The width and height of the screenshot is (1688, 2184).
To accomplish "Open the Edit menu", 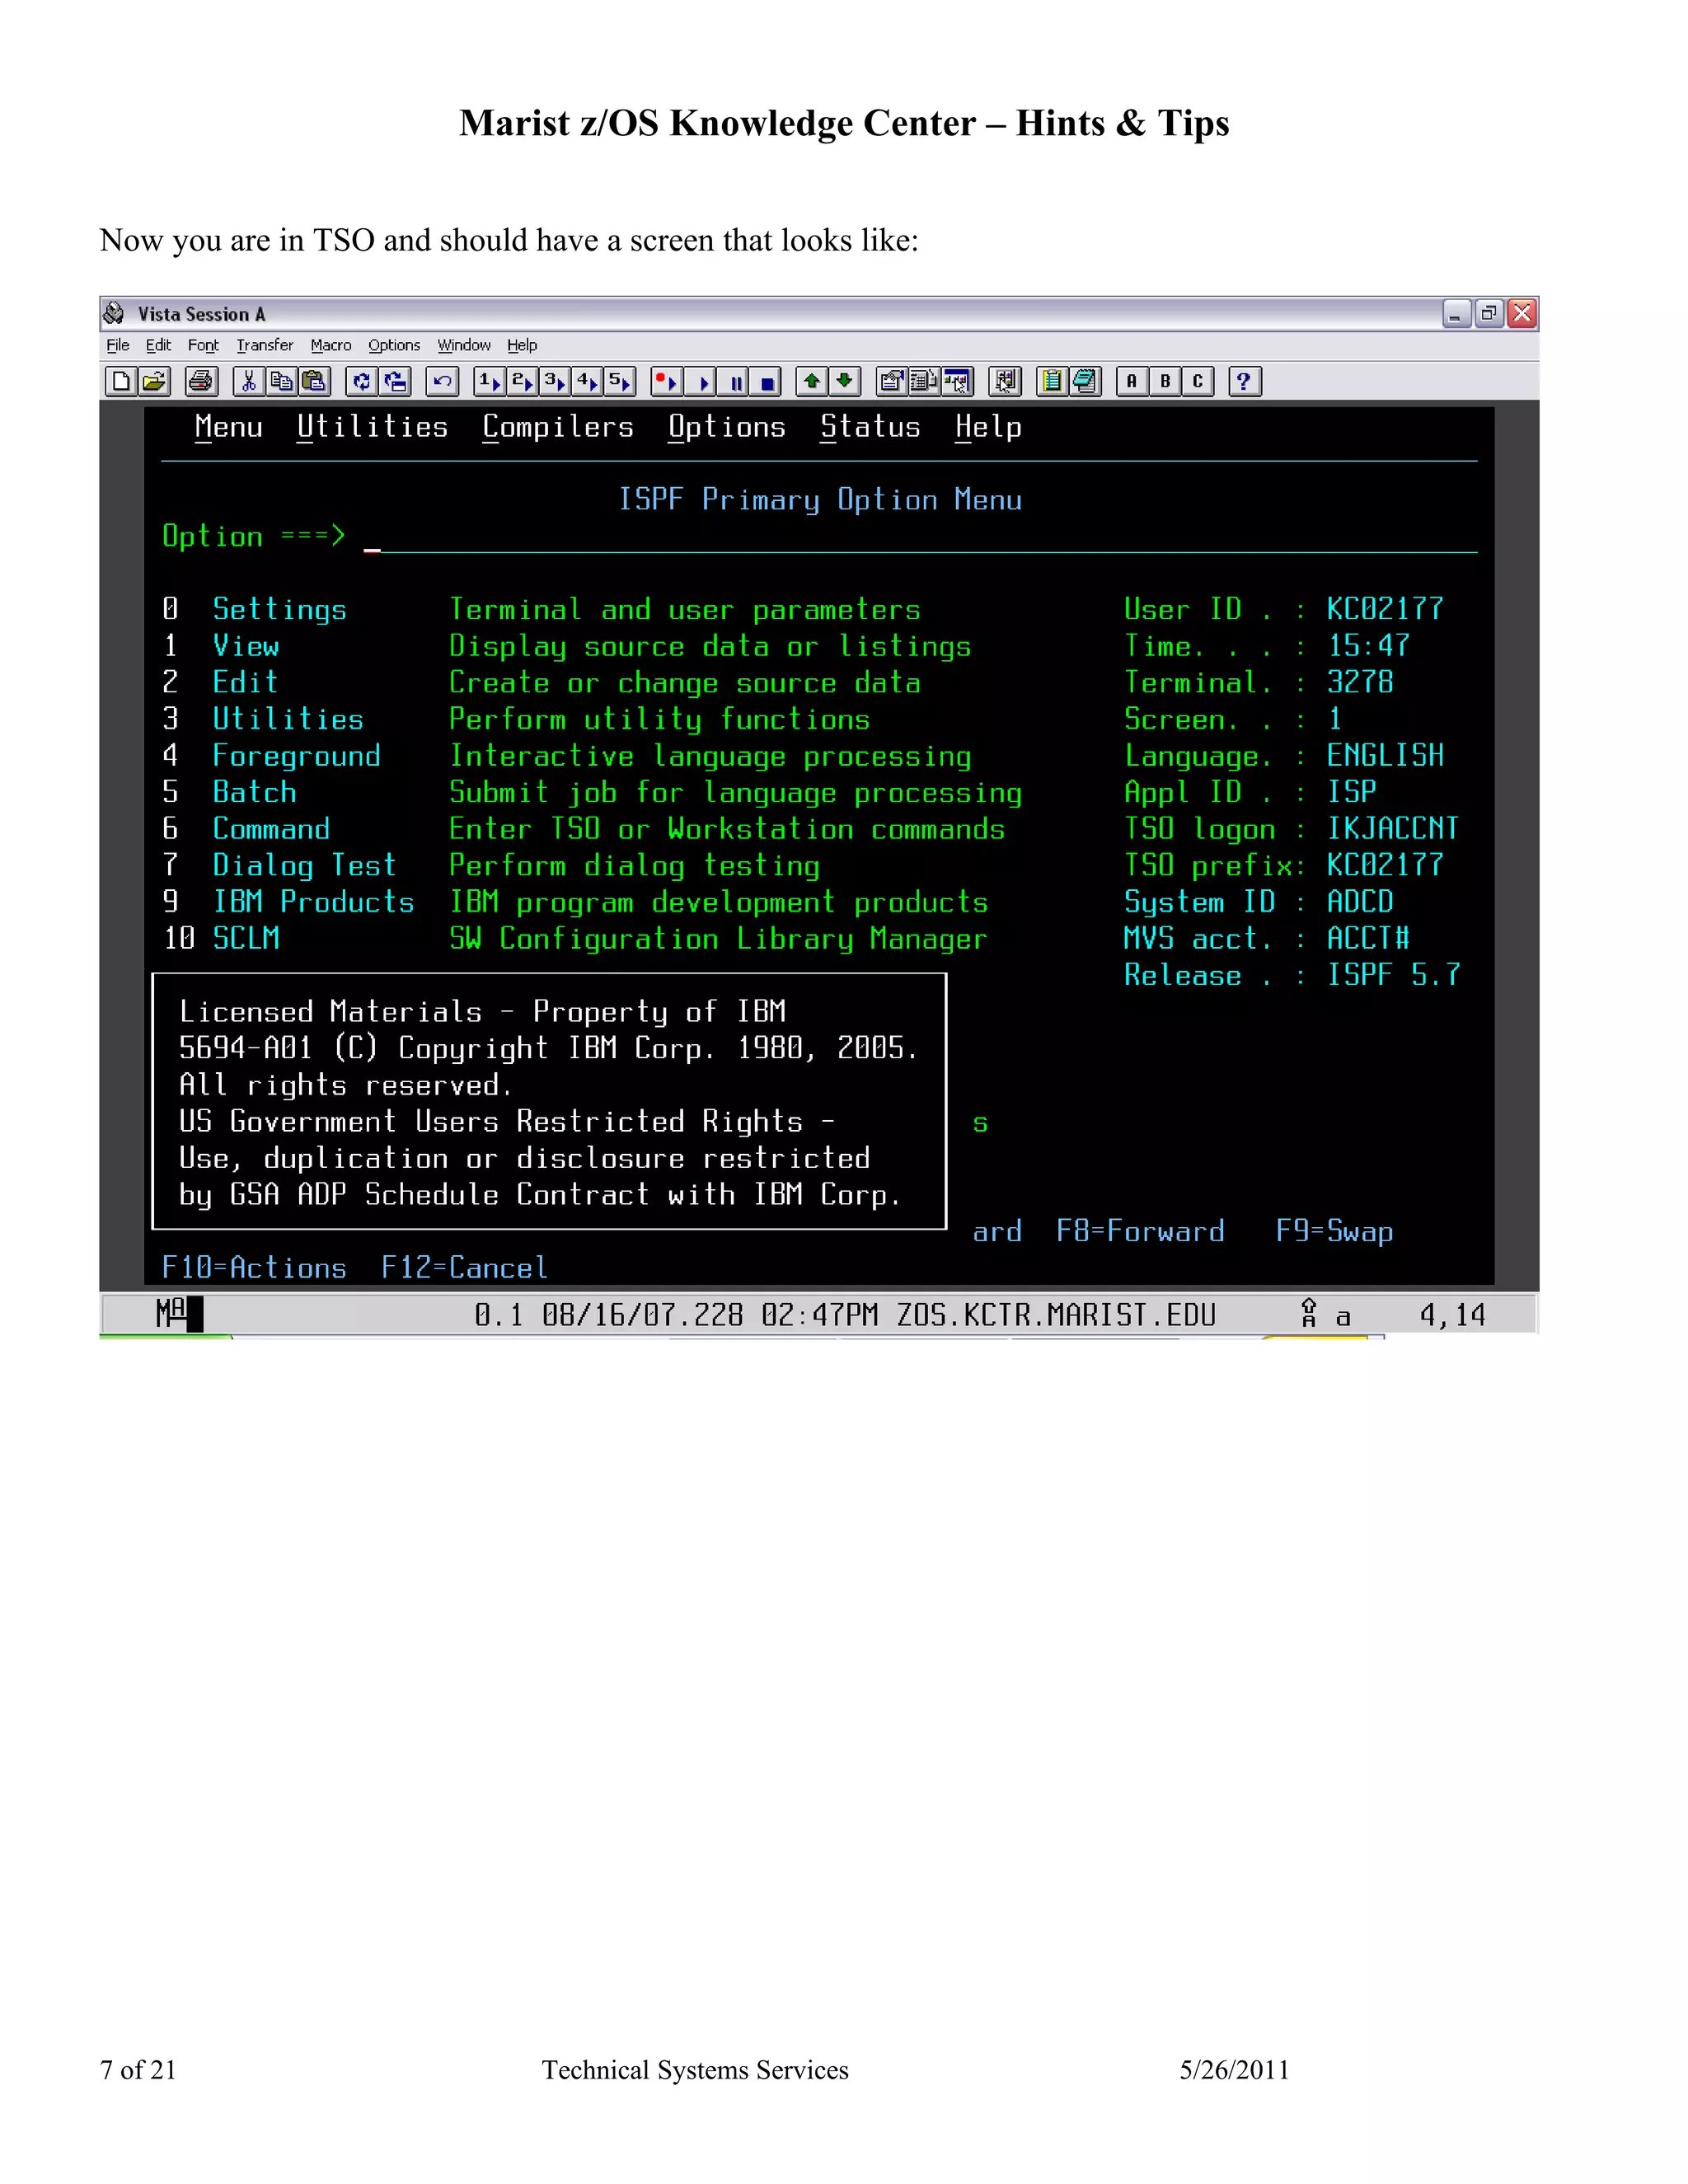I will pyautogui.click(x=158, y=345).
